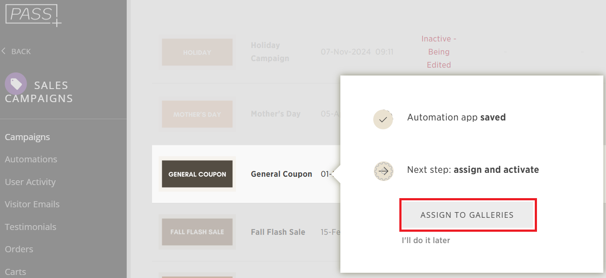Click the GENERAL COUPON banner thumbnail

pyautogui.click(x=197, y=174)
